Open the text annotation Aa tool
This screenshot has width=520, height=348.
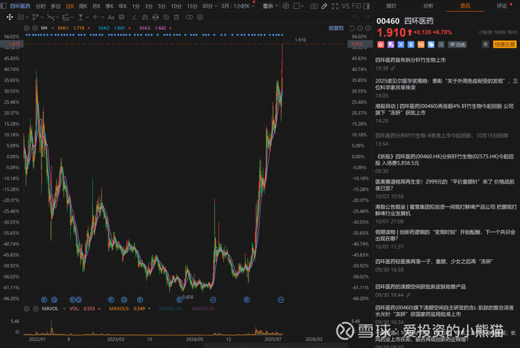tap(111, 17)
